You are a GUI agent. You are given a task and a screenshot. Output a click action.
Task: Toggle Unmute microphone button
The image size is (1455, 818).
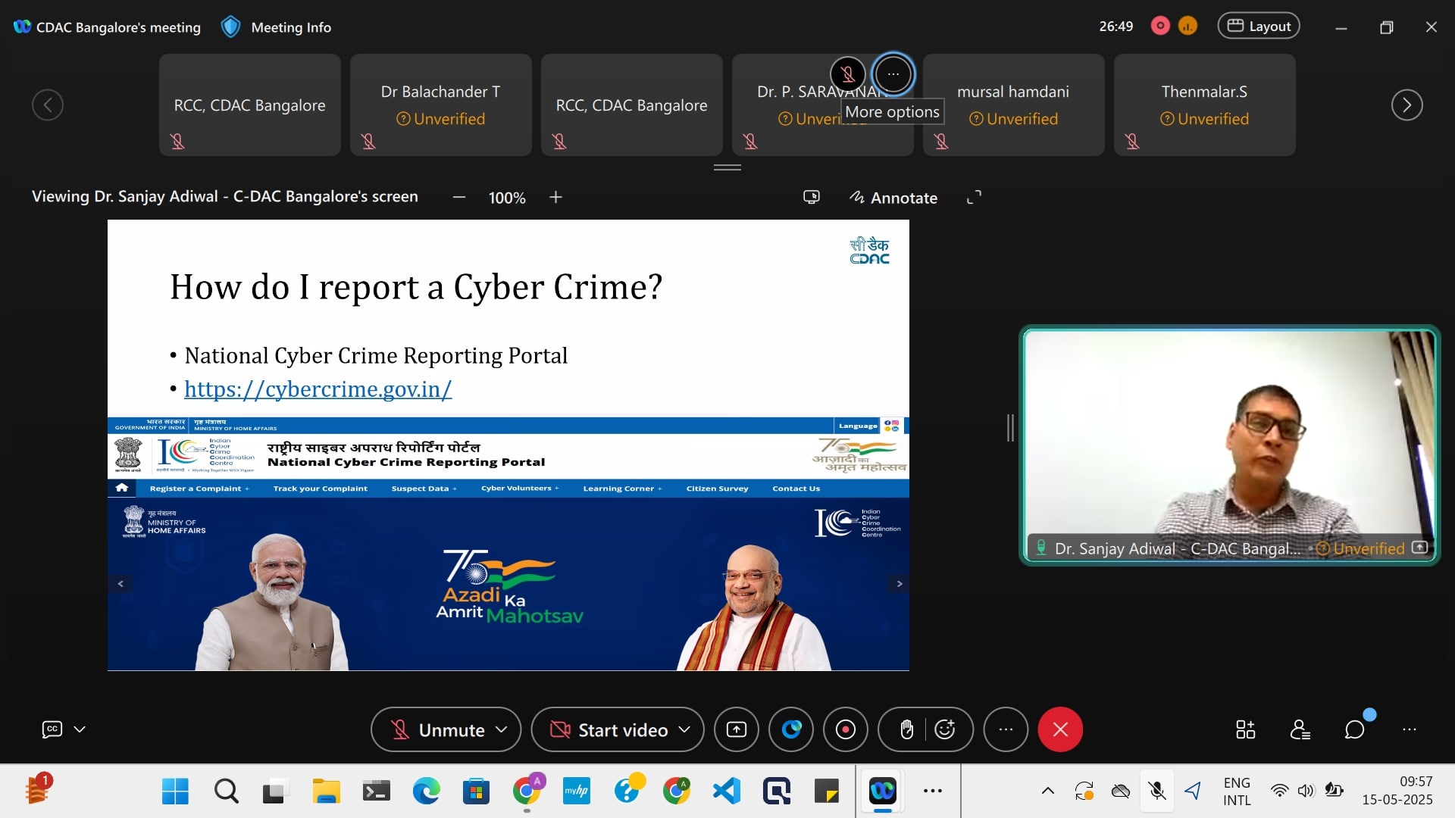(x=438, y=729)
